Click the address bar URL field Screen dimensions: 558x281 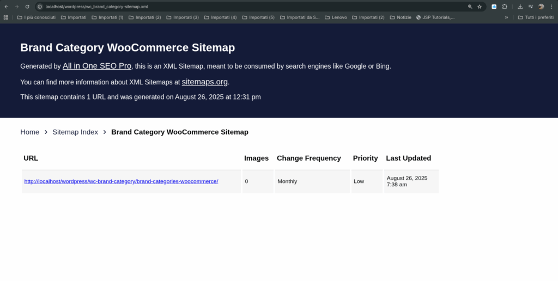point(249,7)
